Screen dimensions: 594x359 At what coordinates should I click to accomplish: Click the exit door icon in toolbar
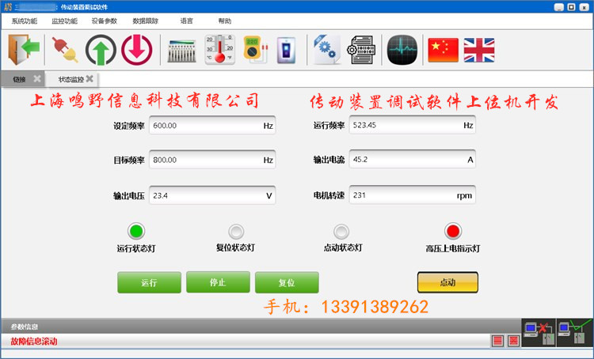click(24, 50)
